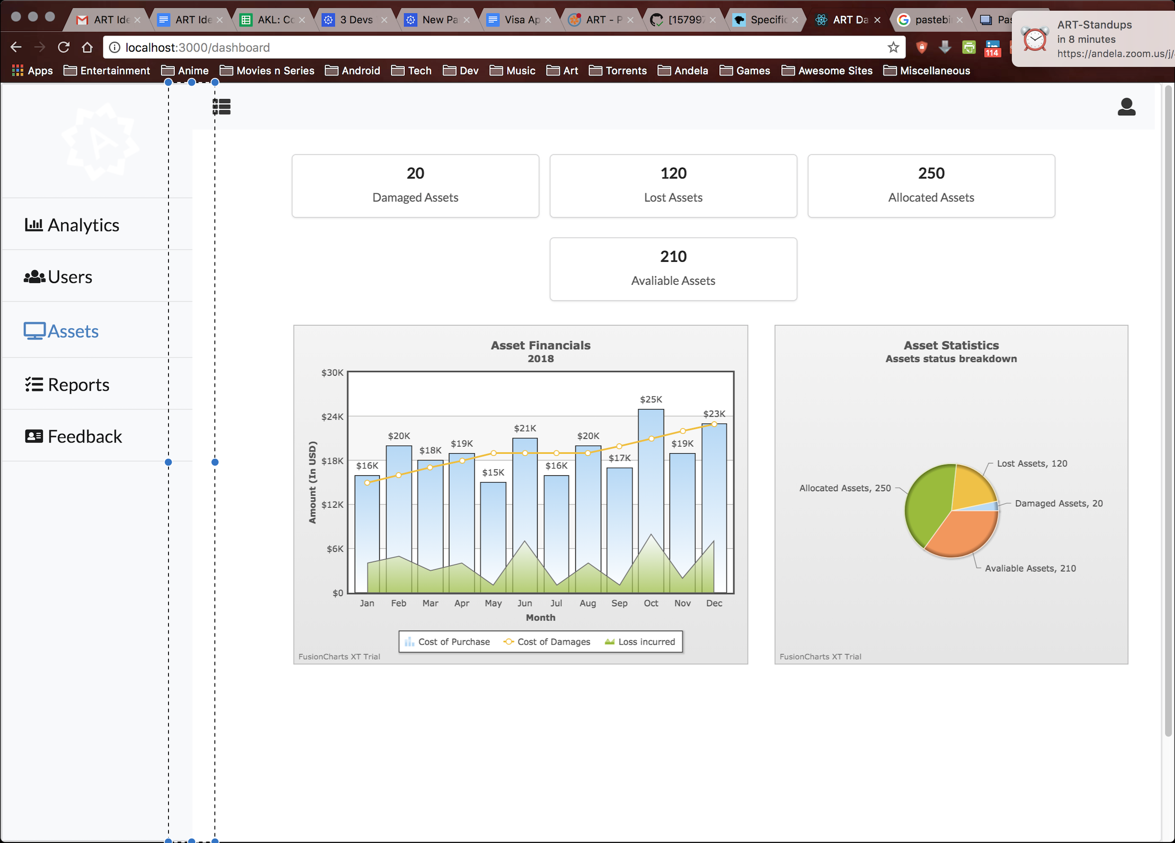The width and height of the screenshot is (1175, 843).
Task: Open the Movies n Series bookmark folder
Action: click(x=267, y=70)
